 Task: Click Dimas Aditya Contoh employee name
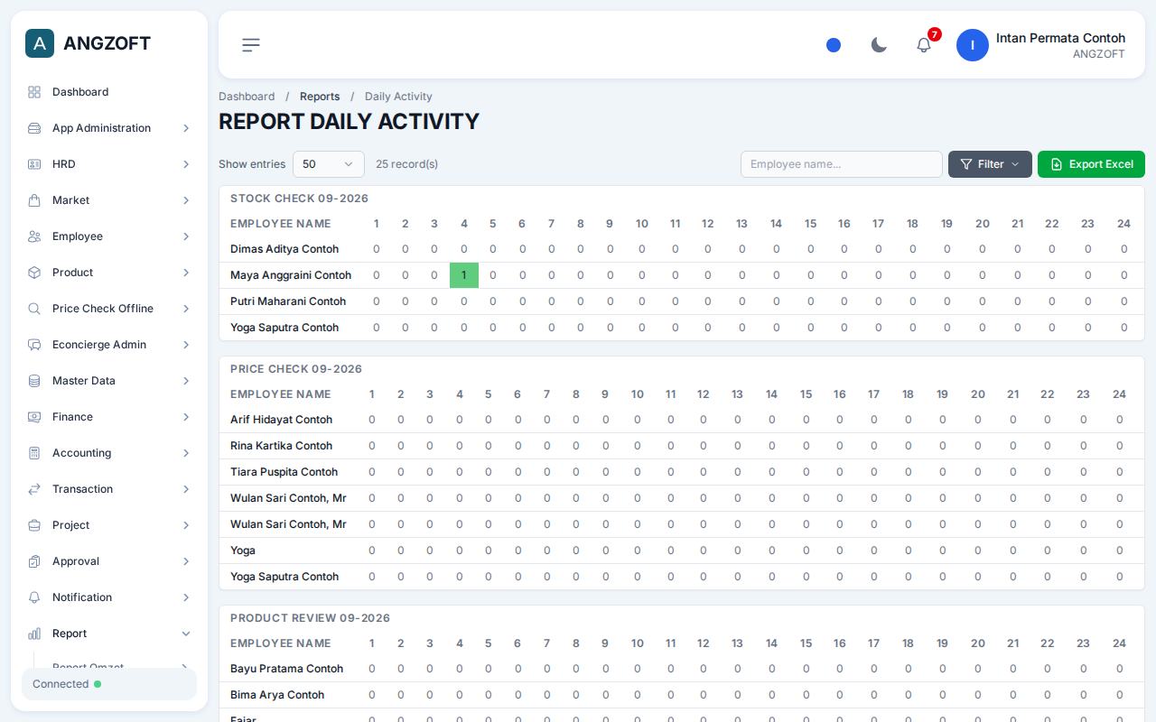pyautogui.click(x=284, y=249)
